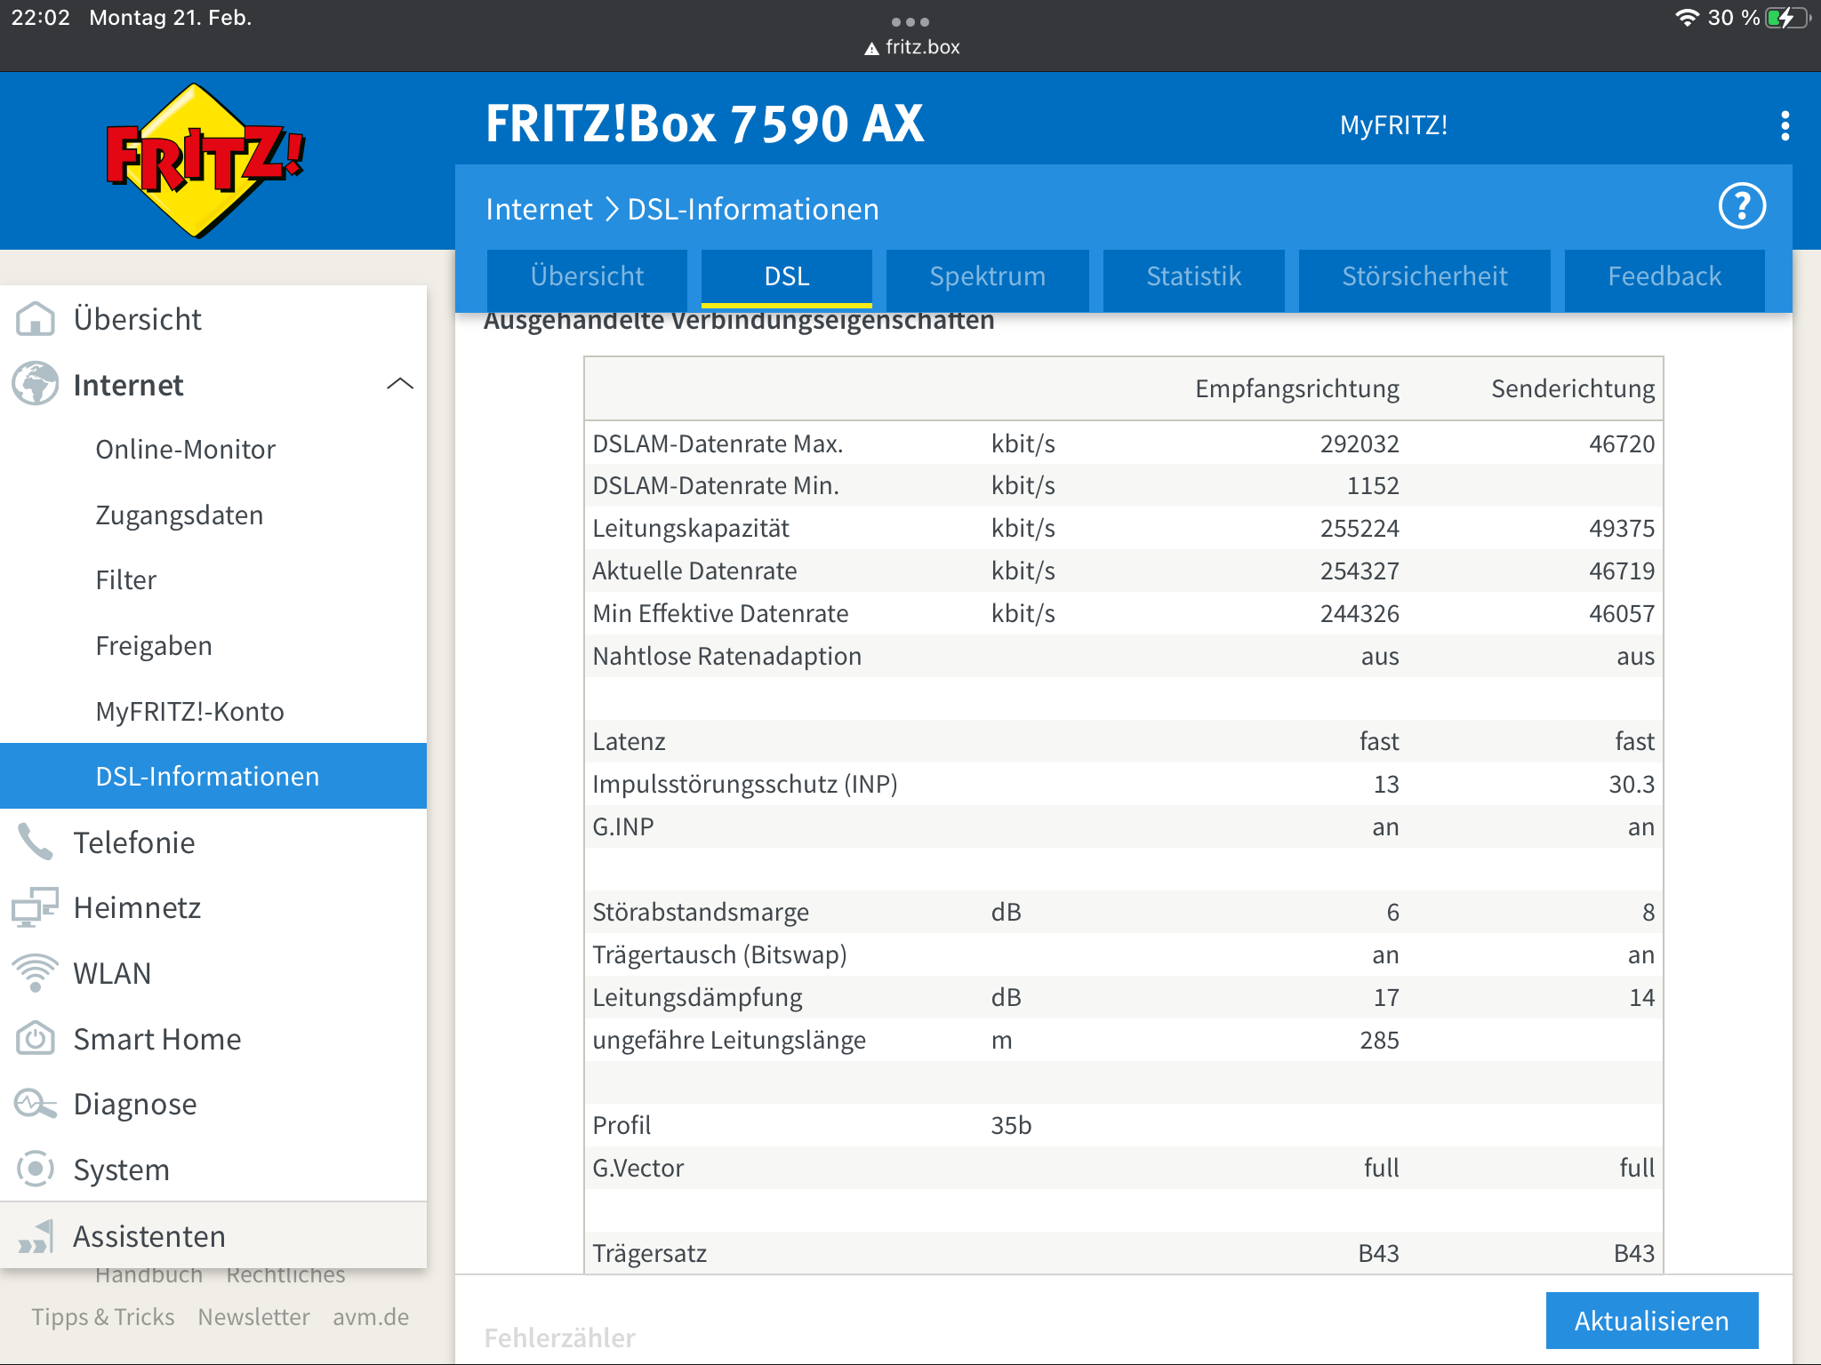Screen dimensions: 1821x1365
Task: Select DSL-Informationen in the sidebar
Action: [213, 776]
